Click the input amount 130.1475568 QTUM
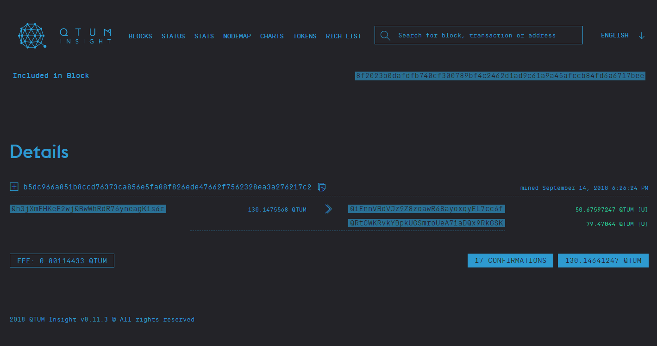Viewport: 657px width, 346px height. [x=277, y=210]
